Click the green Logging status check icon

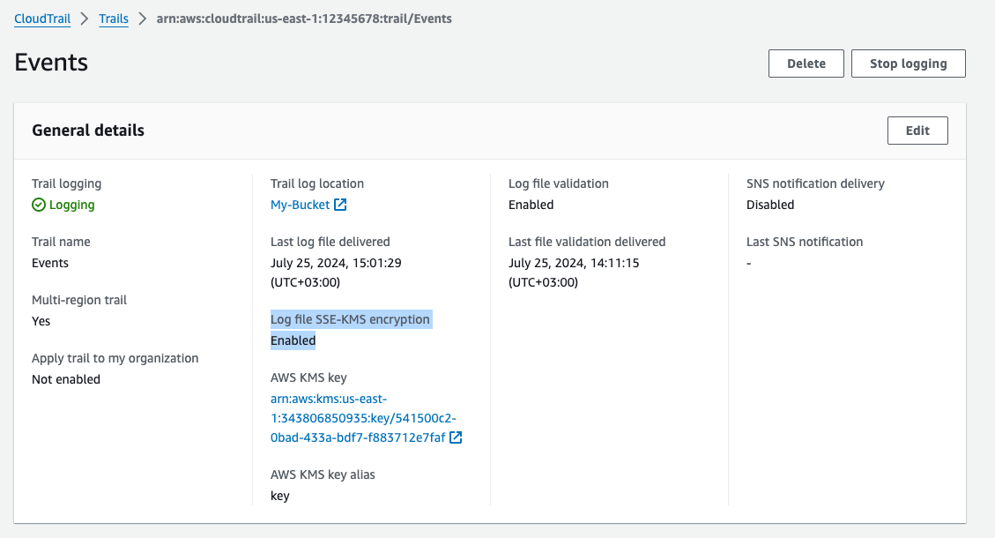pyautogui.click(x=39, y=205)
